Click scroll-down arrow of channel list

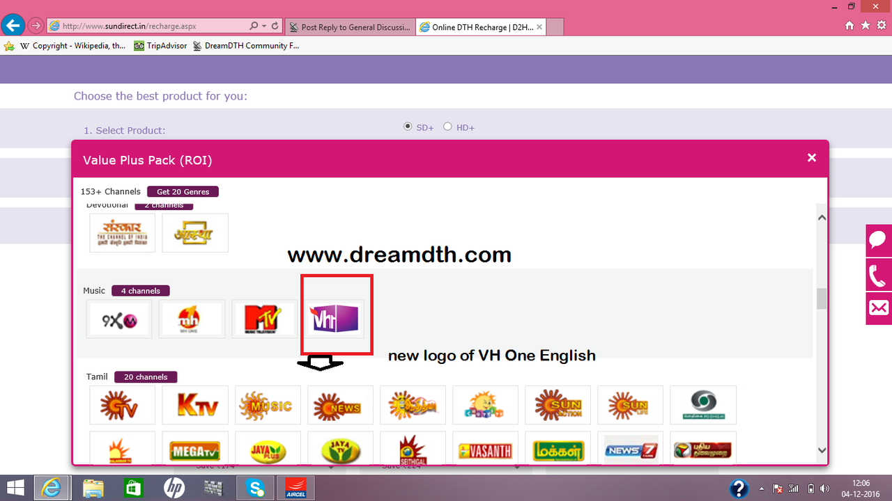coord(822,450)
